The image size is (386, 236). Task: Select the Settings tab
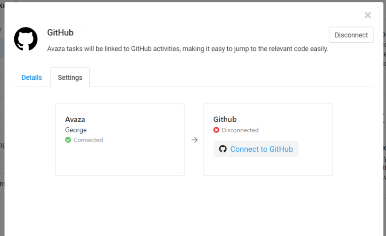coord(70,77)
